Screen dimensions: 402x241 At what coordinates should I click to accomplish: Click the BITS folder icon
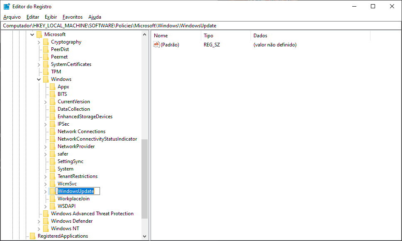point(52,94)
